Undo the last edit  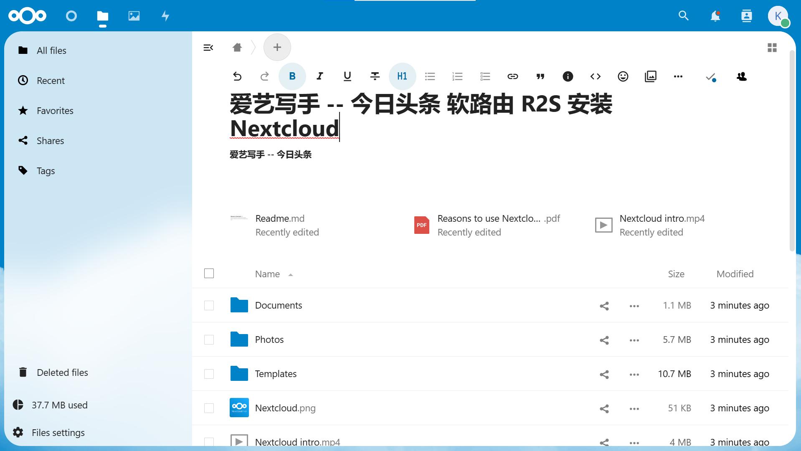coord(237,76)
